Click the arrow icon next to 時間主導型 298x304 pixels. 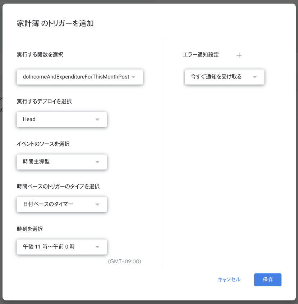pyautogui.click(x=97, y=162)
